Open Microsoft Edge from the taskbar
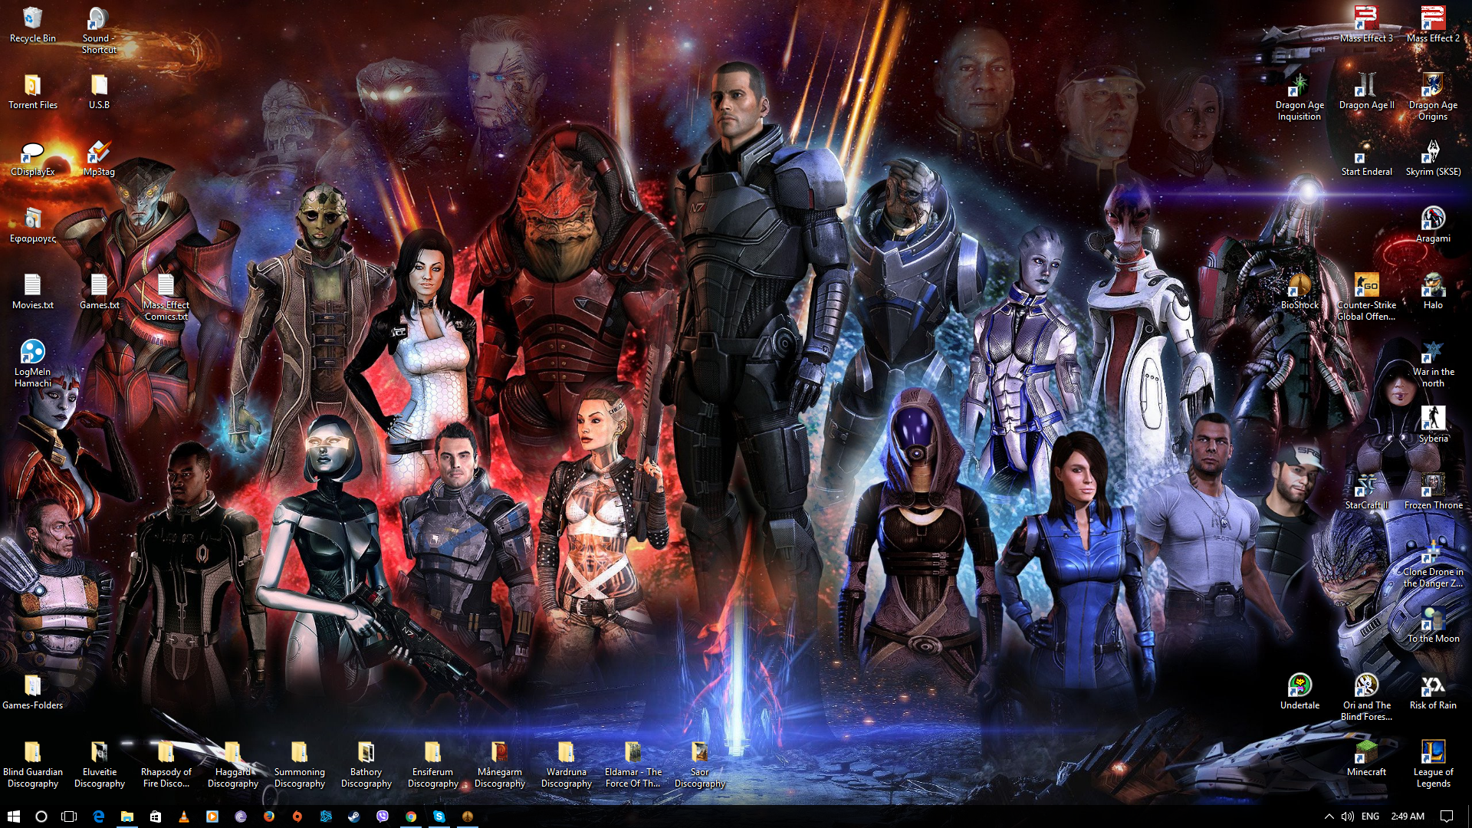Image resolution: width=1472 pixels, height=828 pixels. click(x=98, y=816)
